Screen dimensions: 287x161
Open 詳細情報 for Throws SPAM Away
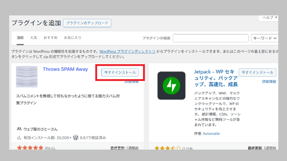(x=132, y=82)
